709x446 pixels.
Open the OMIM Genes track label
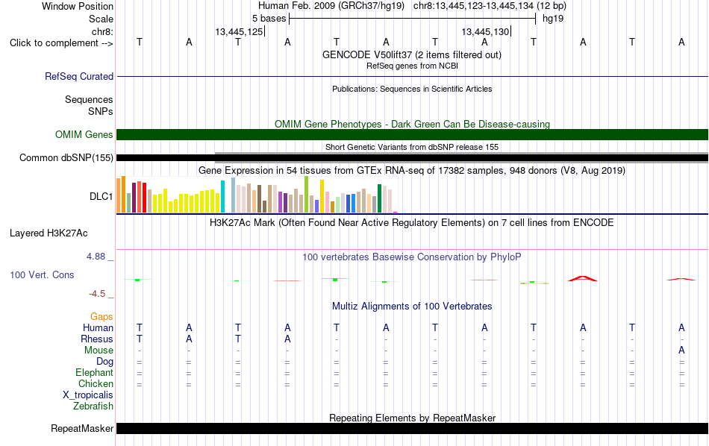(84, 135)
